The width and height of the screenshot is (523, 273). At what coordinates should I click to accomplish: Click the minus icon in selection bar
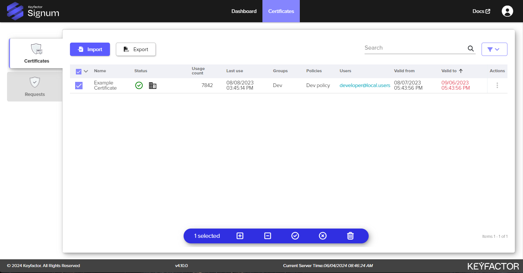click(x=268, y=236)
